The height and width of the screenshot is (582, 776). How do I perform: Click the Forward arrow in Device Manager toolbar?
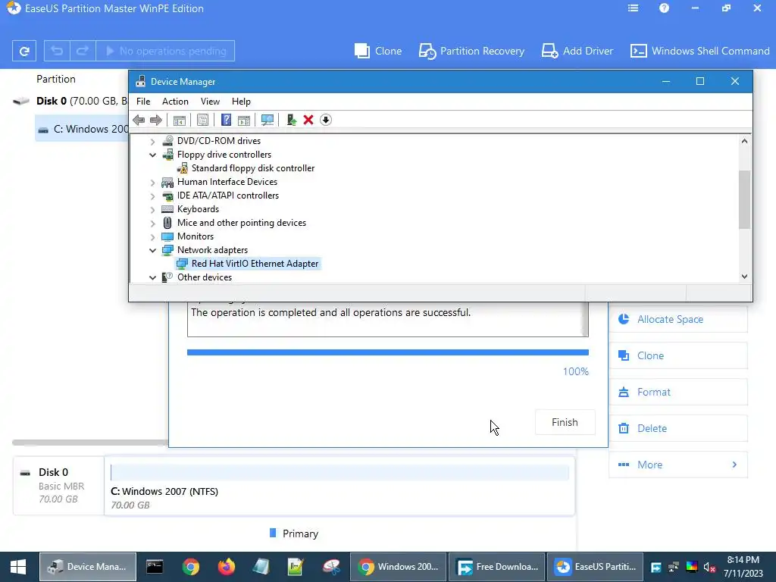156,120
